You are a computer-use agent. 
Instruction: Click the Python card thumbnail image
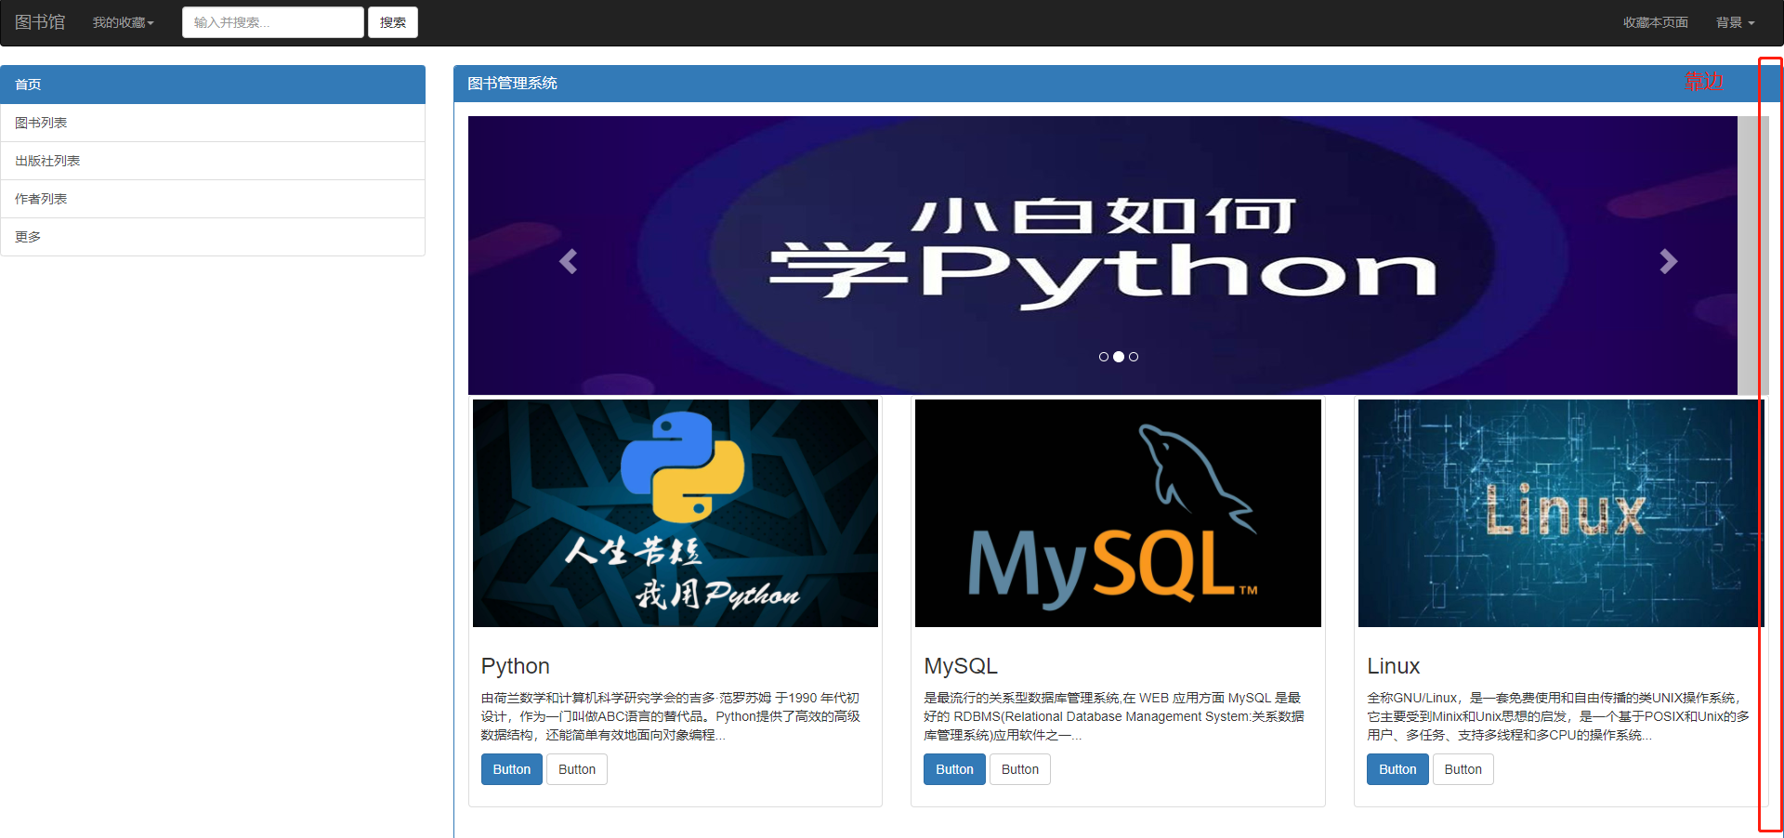point(676,513)
